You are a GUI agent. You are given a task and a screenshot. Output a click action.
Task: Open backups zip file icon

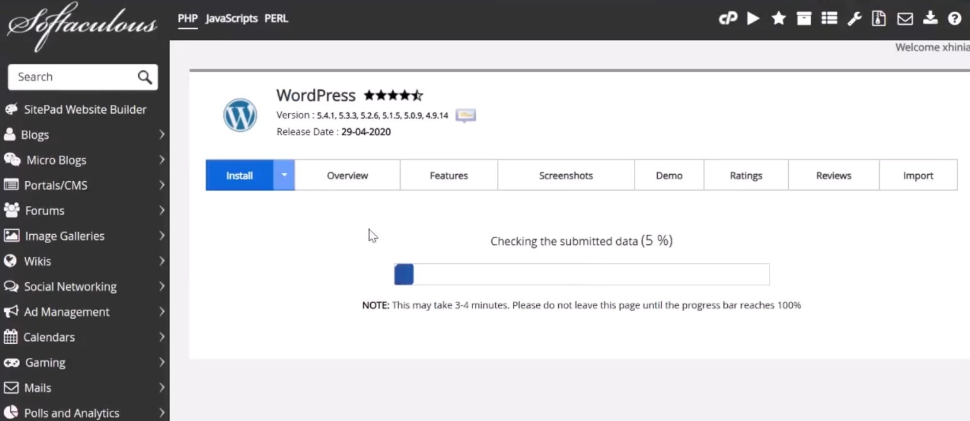point(879,19)
